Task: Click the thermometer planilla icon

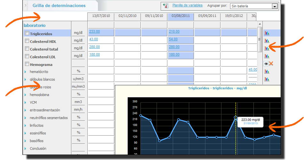Action: pyautogui.click(x=166, y=5)
